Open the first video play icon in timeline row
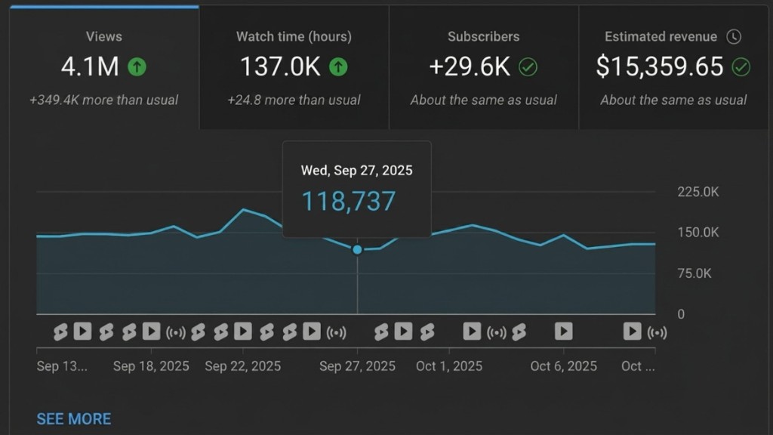This screenshot has width=773, height=435. click(x=83, y=332)
